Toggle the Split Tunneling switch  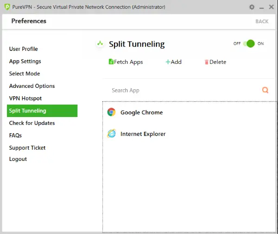click(249, 43)
